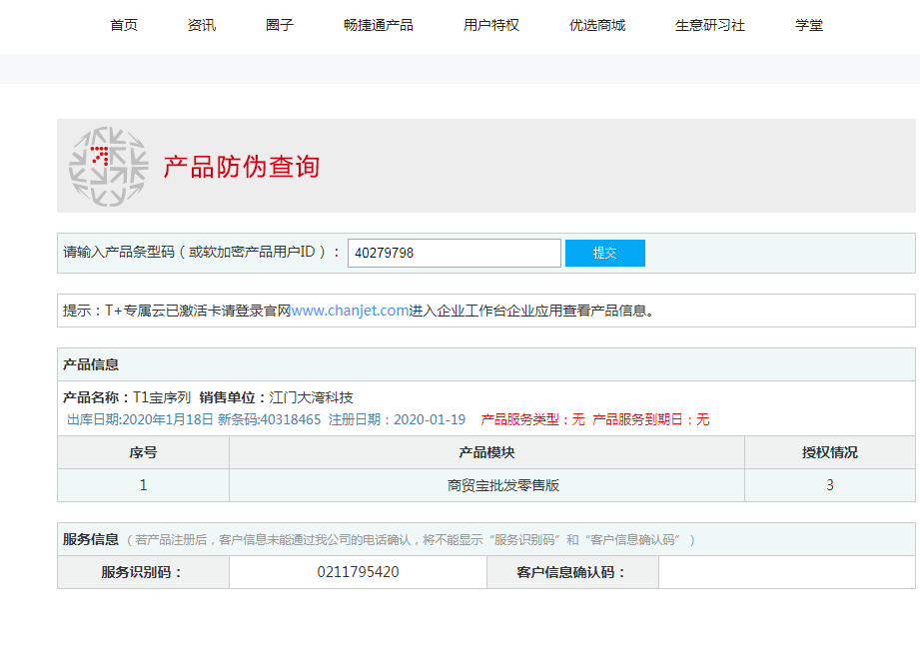Select 圈子 in the top navigation
The height and width of the screenshot is (653, 920).
tap(280, 25)
